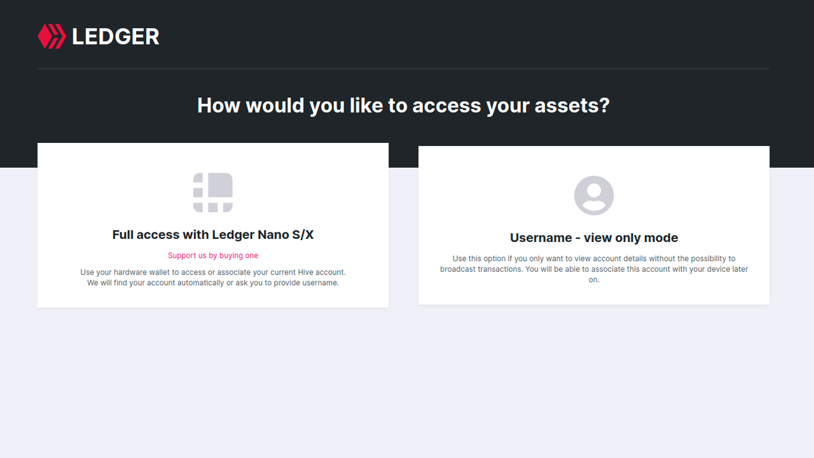
Task: Click the user avatar icon
Action: coord(594,196)
